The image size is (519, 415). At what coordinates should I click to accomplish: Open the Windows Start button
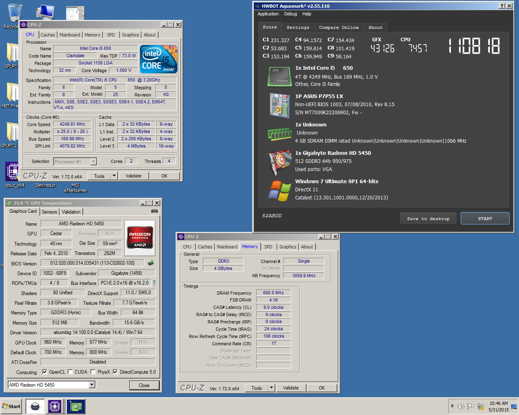(11, 406)
